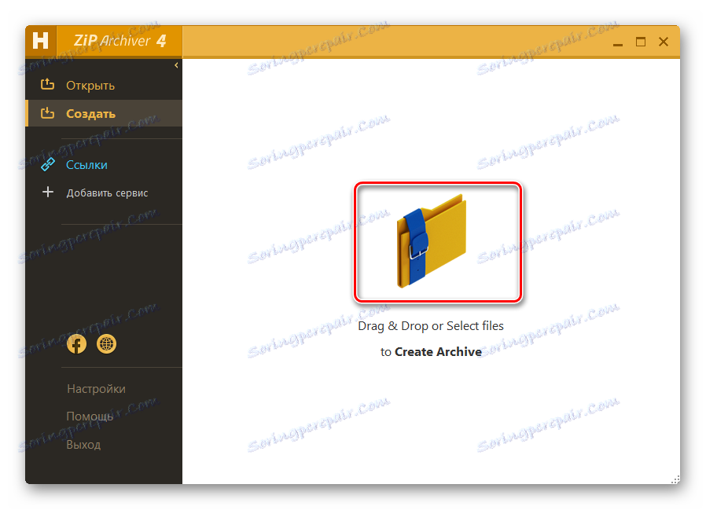Image resolution: width=706 pixels, height=510 pixels.
Task: Click the Drag & Drop or Select files text
Action: click(x=431, y=326)
